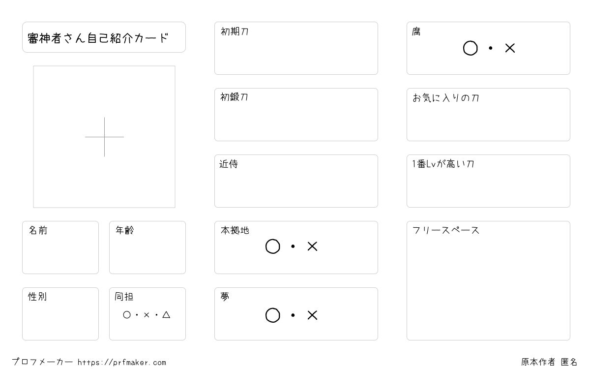Click the 初期刀 box
This screenshot has height=369, width=590.
tap(296, 48)
